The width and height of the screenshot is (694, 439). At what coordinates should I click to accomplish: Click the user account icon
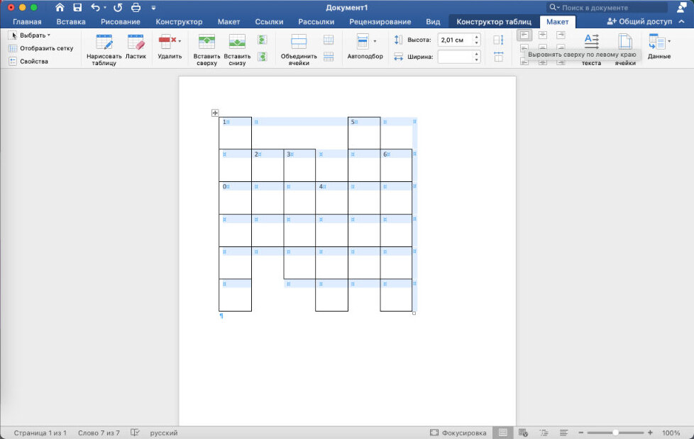tap(682, 7)
